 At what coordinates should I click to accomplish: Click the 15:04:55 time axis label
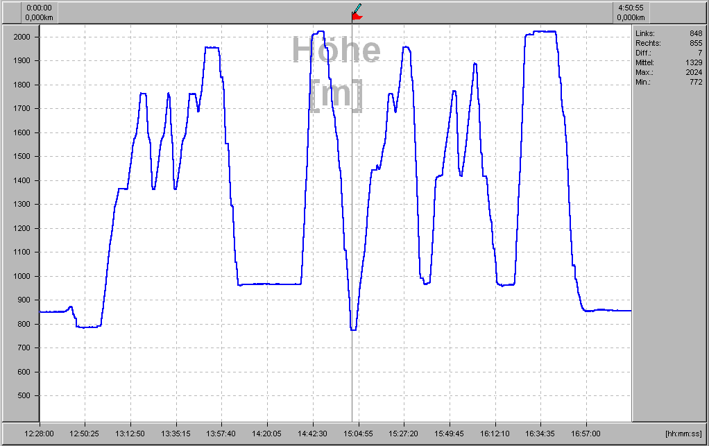[357, 434]
